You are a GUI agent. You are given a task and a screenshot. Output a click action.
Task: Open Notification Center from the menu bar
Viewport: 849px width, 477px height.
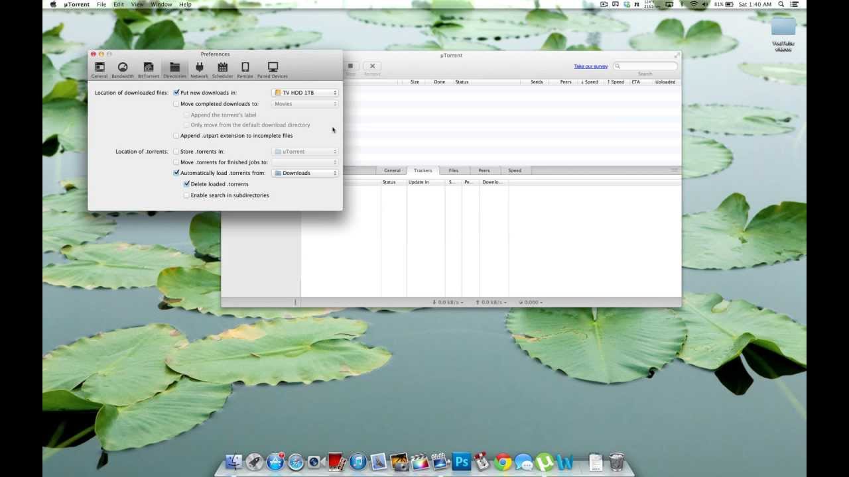pyautogui.click(x=794, y=4)
